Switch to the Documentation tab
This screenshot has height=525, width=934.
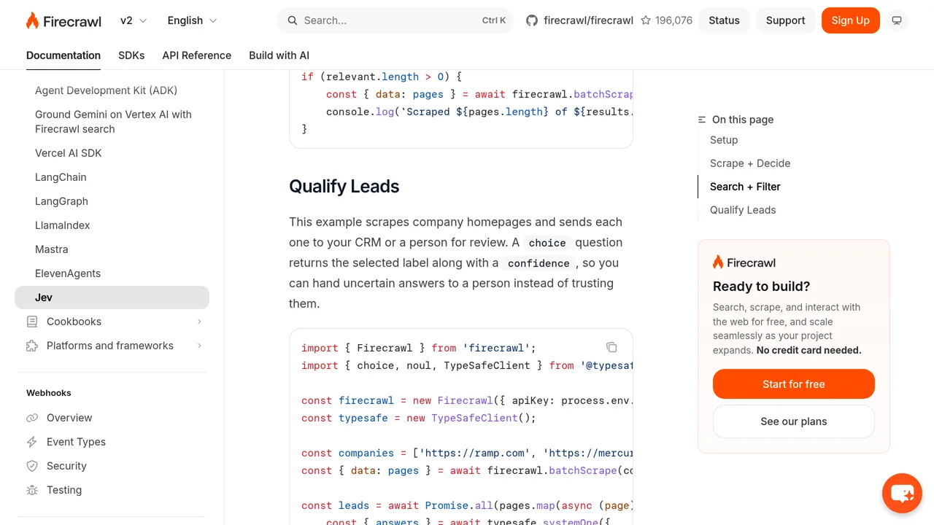pyautogui.click(x=63, y=55)
